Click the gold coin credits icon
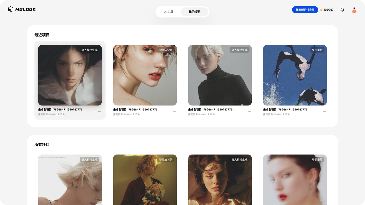 (x=321, y=10)
